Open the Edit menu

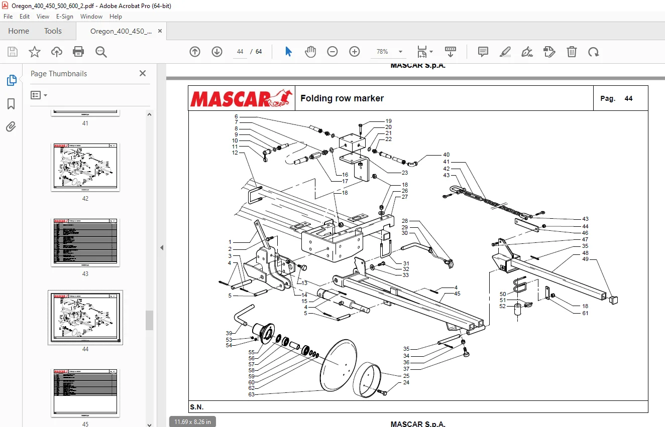[25, 17]
